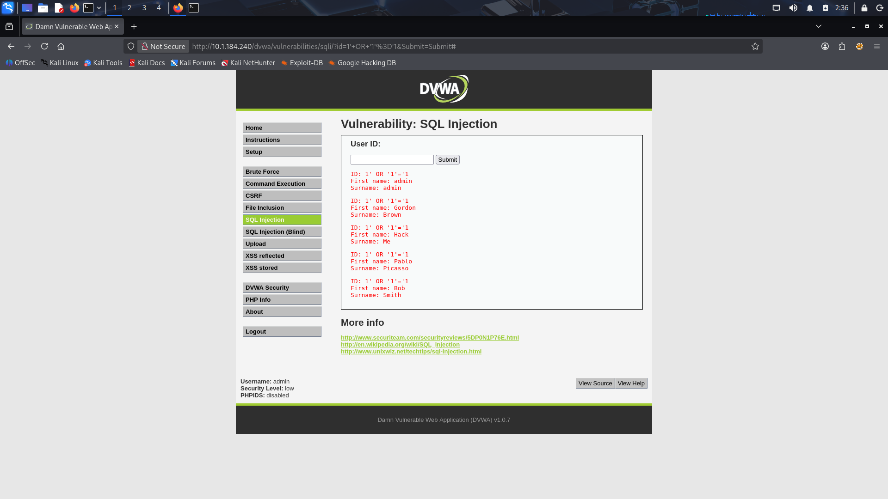Switch to workspace 2

129,8
